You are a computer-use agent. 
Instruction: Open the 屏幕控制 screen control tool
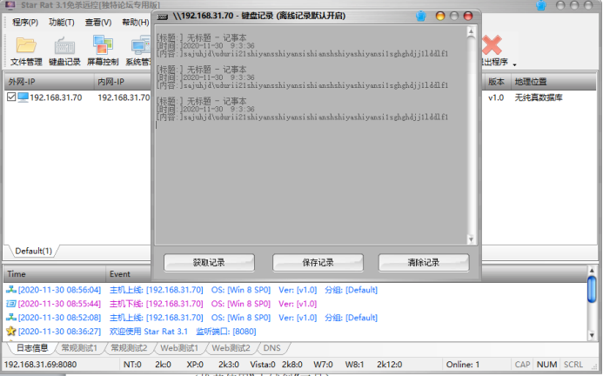103,50
